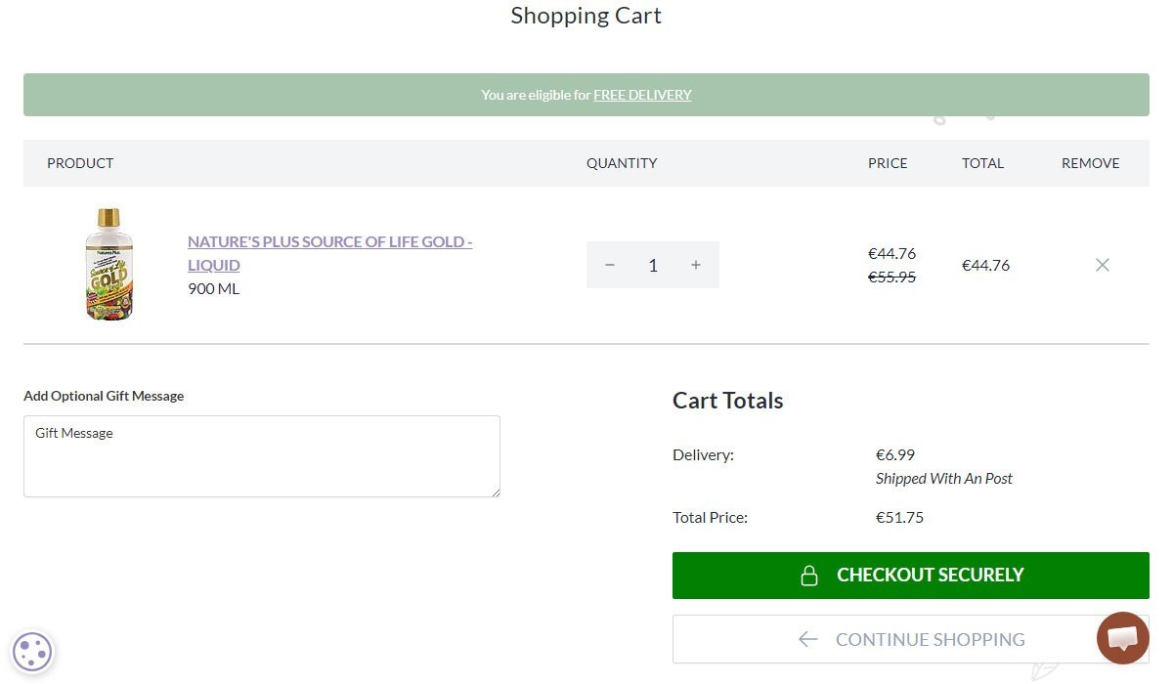The height and width of the screenshot is (684, 1173).
Task: Open Nature's Plus Source of Life Gold link
Action: [330, 253]
